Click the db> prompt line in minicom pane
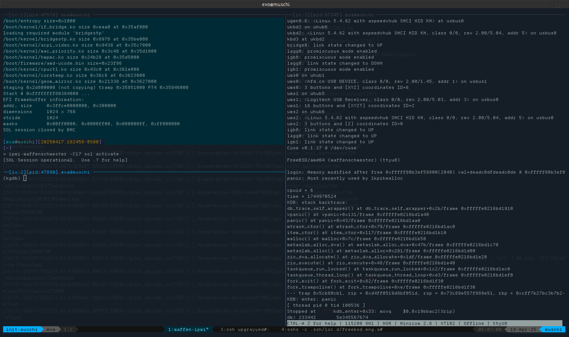This screenshot has height=337, width=569. tap(327, 317)
